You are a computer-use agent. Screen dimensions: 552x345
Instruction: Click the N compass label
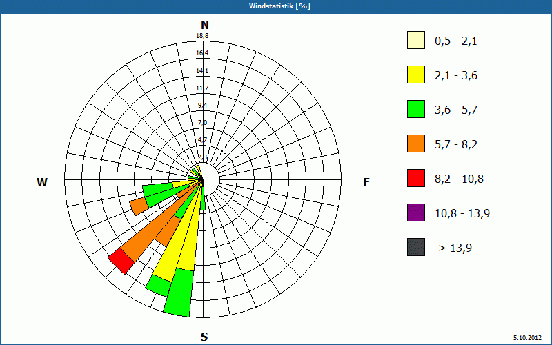(205, 25)
